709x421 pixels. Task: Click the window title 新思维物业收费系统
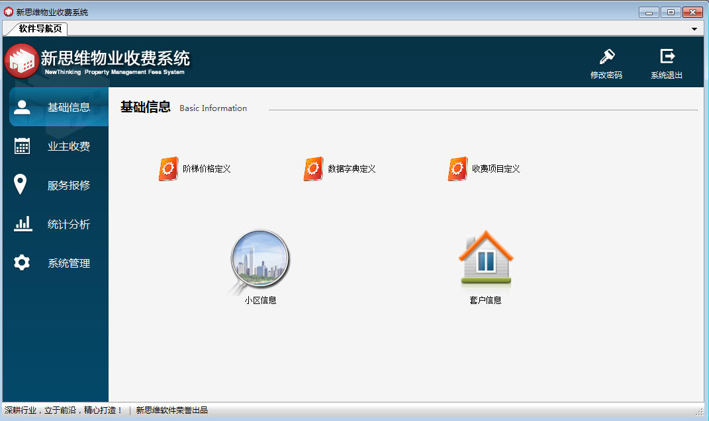coord(52,12)
